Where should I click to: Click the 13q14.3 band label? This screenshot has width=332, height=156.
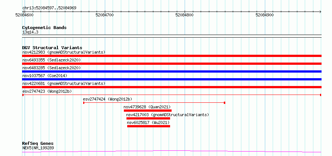point(30,32)
